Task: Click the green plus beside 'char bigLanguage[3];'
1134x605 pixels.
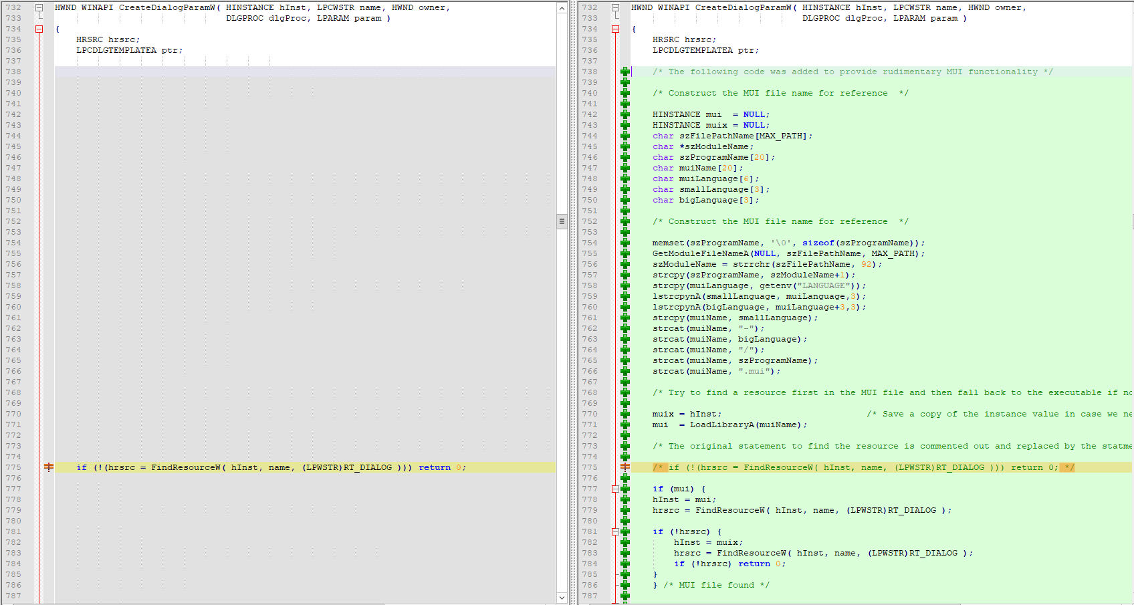Action: tap(625, 200)
